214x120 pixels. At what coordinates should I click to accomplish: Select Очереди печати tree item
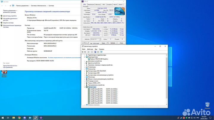click(x=93, y=81)
